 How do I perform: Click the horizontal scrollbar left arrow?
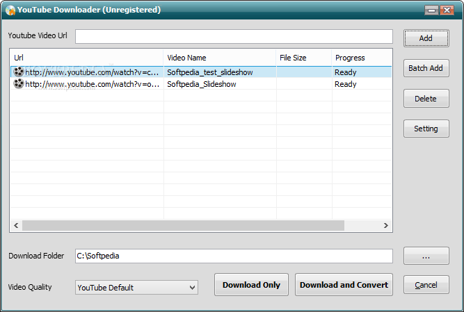pos(16,225)
